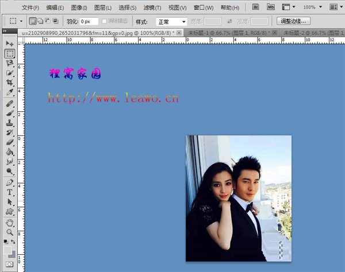The height and width of the screenshot is (272, 345).
Task: Open the 编辑(E) menu
Action: [55, 7]
